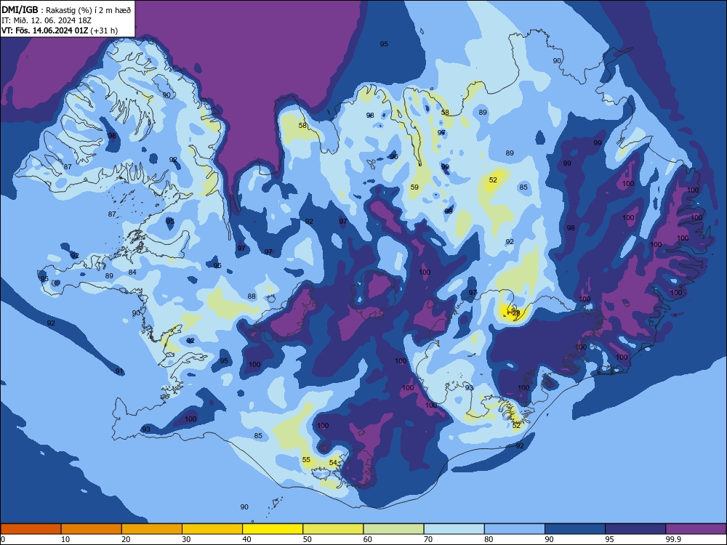Click the '10' legend tick label
This screenshot has width=727, height=545.
tap(65, 539)
